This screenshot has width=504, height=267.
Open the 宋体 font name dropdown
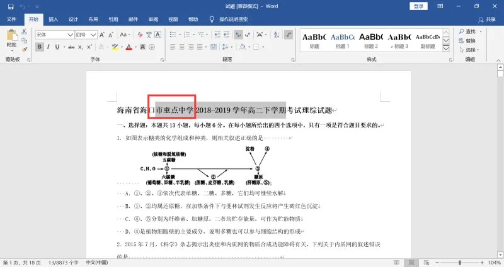70,35
